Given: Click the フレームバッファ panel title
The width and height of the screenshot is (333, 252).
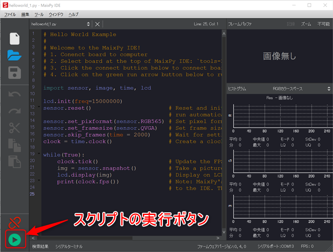Looking at the screenshot, I should 240,24.
